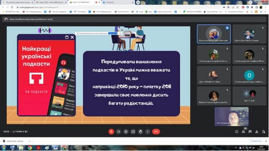
Task: Open meeting details info icon
Action: pos(237,132)
